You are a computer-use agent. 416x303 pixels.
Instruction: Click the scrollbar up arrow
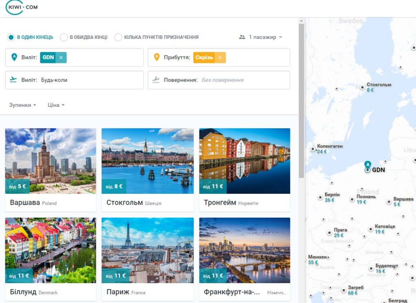(301, 20)
